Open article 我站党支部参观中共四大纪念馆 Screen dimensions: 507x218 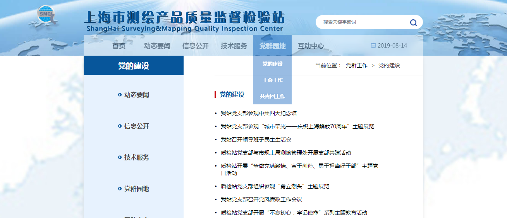(259, 113)
